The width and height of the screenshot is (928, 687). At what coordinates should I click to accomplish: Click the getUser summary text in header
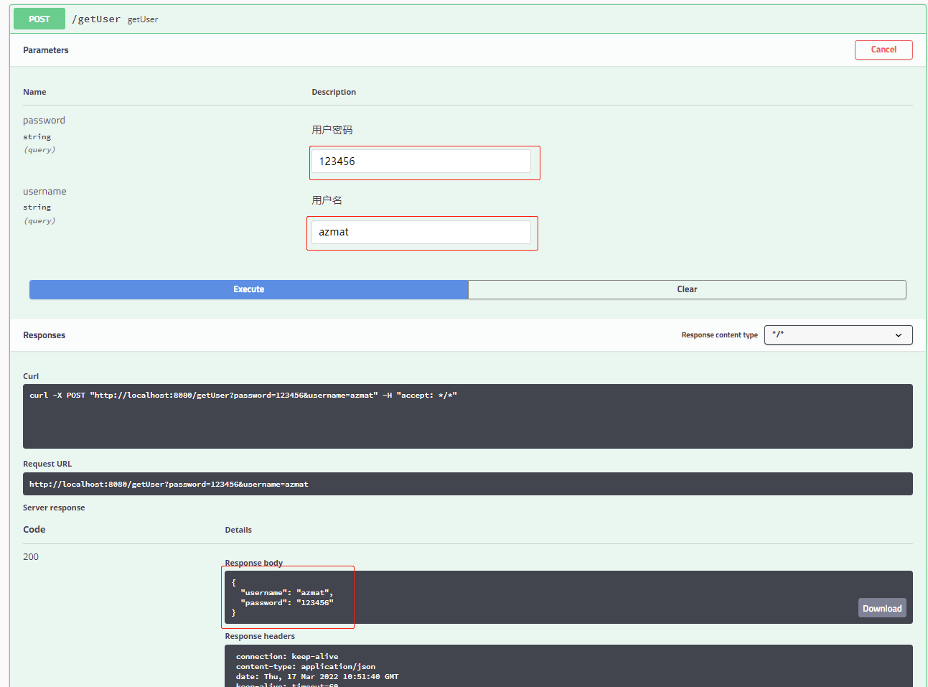click(143, 19)
